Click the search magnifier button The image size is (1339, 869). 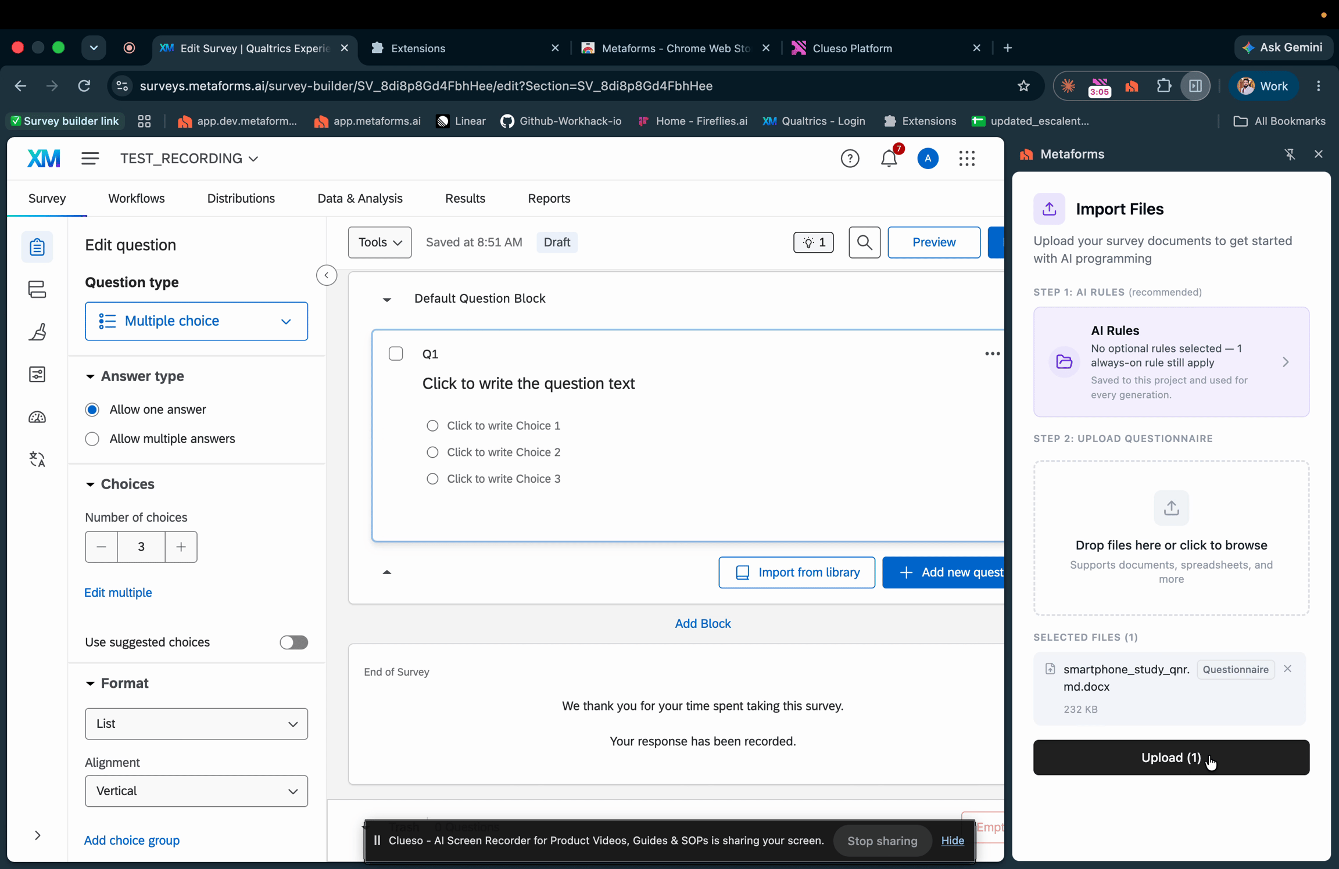(x=864, y=242)
